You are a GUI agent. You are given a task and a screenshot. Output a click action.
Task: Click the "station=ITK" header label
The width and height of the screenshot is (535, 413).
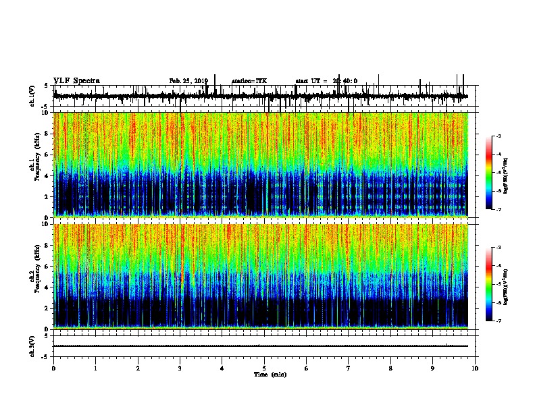click(x=249, y=81)
